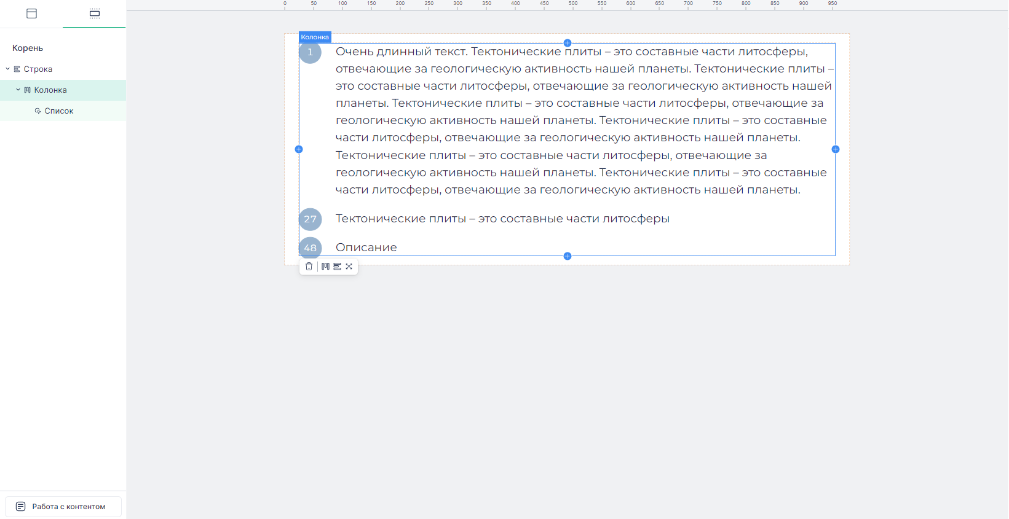Image resolution: width=1009 pixels, height=519 pixels.
Task: Click list item number 27 badge
Action: tap(311, 219)
